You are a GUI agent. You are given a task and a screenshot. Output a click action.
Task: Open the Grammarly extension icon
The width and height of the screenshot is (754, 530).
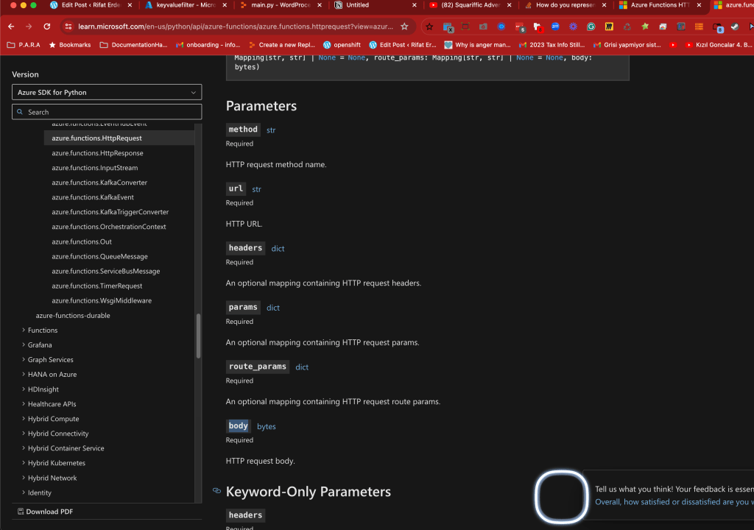591,26
